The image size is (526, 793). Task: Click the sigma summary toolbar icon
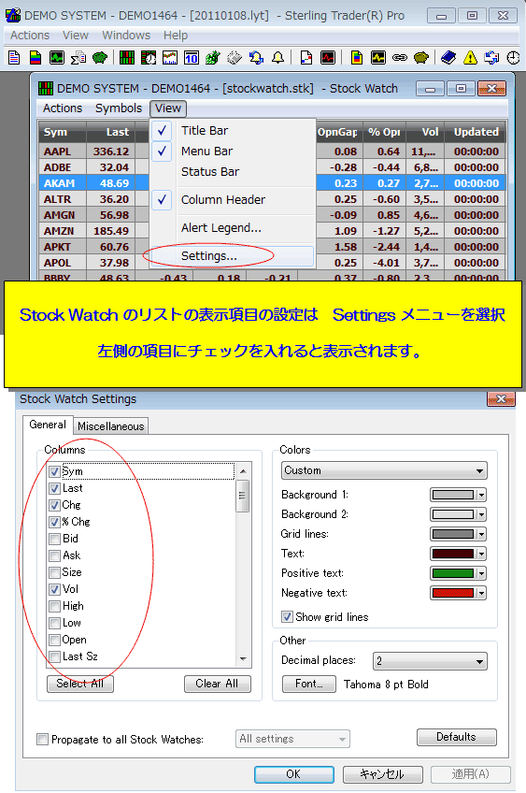point(78,58)
